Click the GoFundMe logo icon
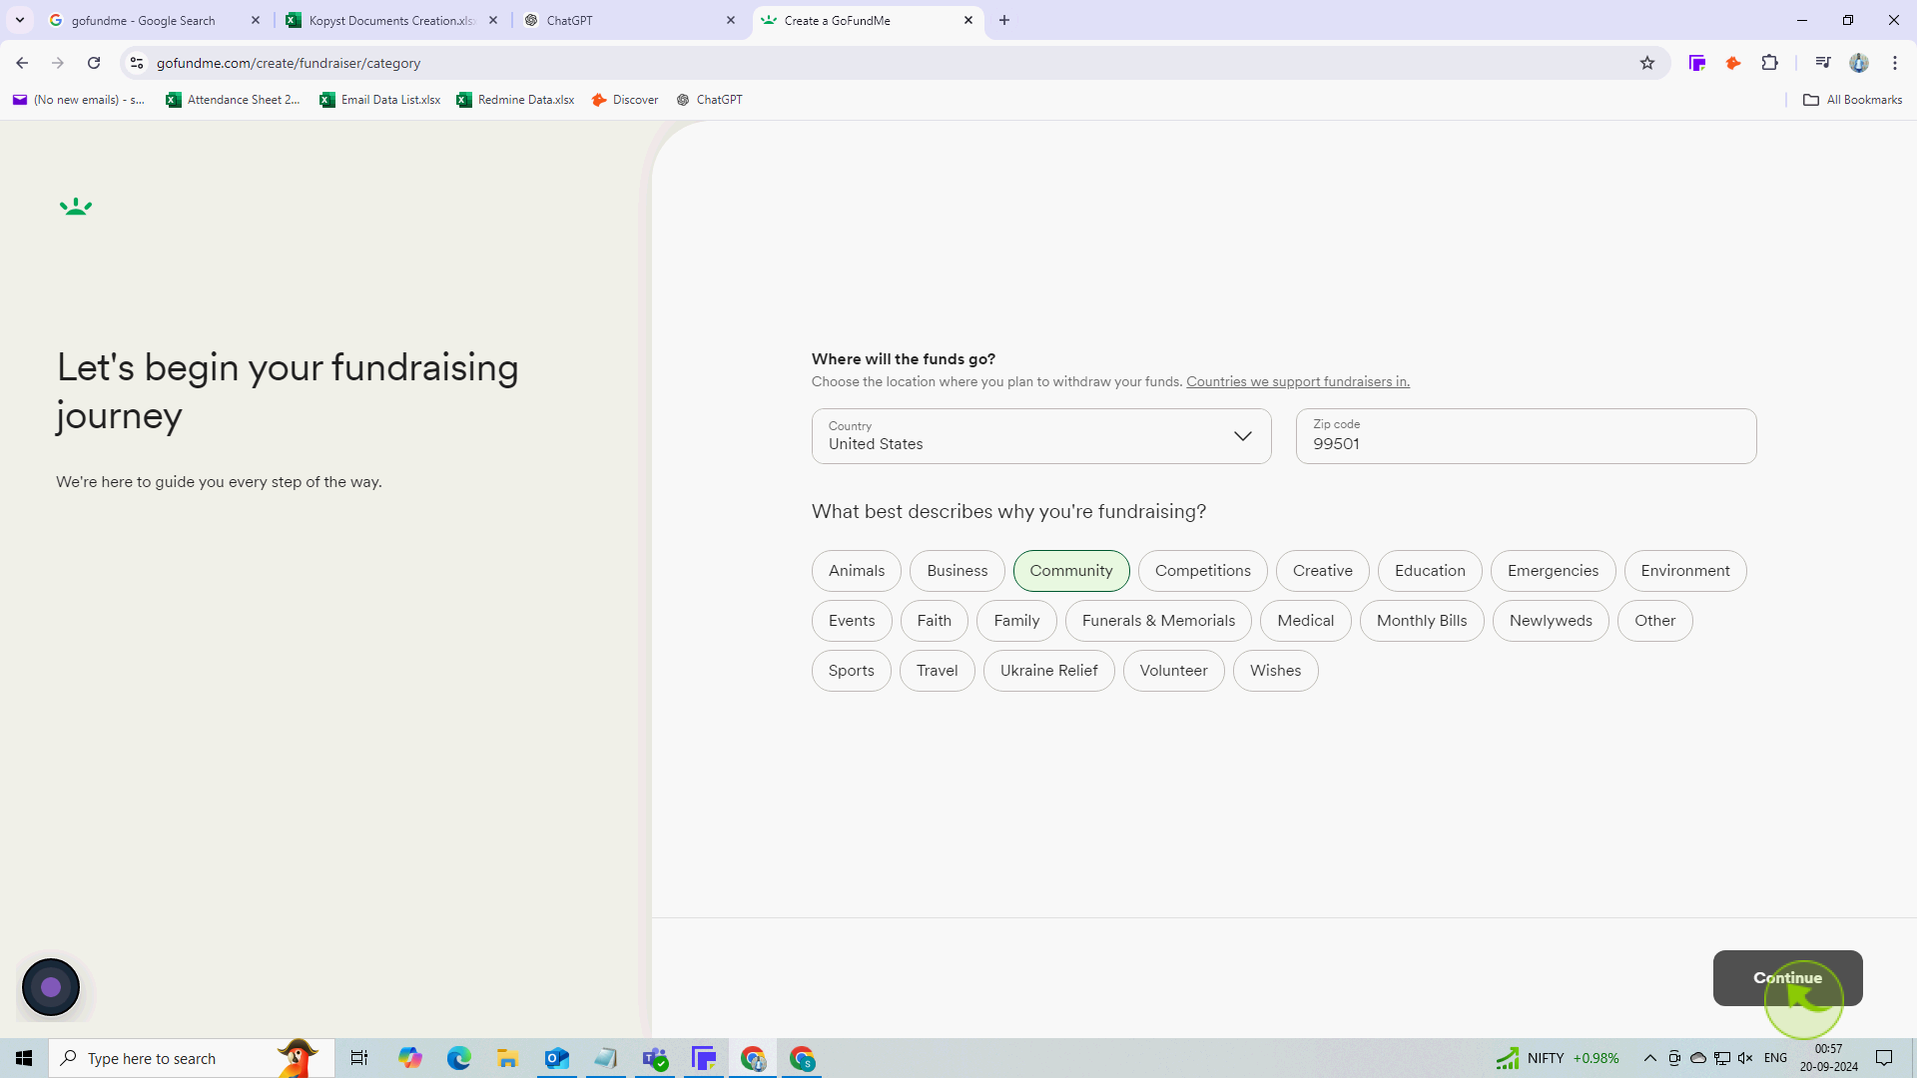 [x=76, y=207]
